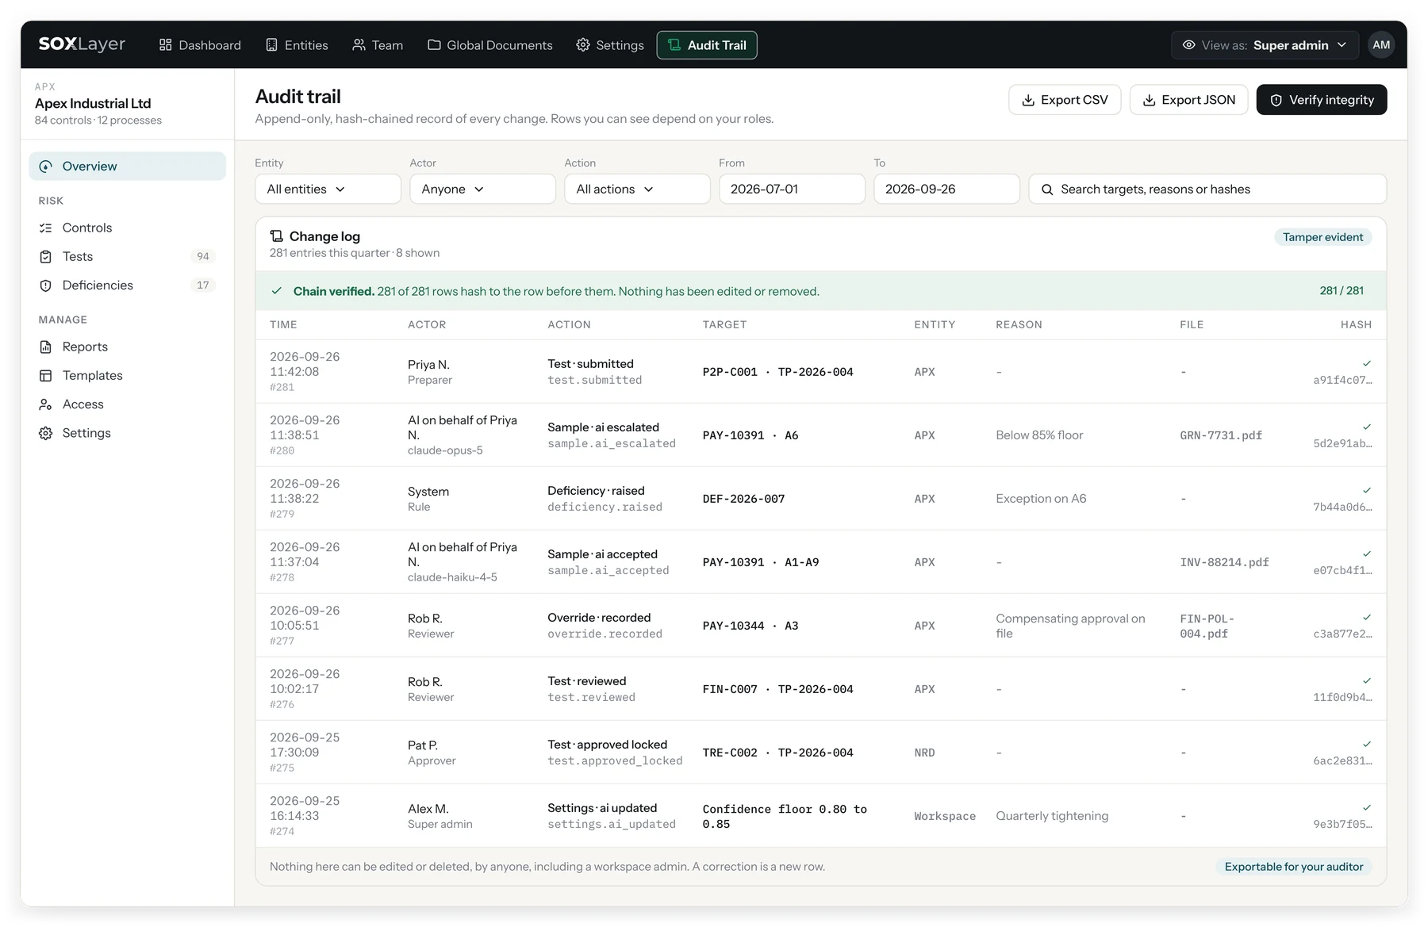Open the All entities filter dropdown

pos(328,190)
